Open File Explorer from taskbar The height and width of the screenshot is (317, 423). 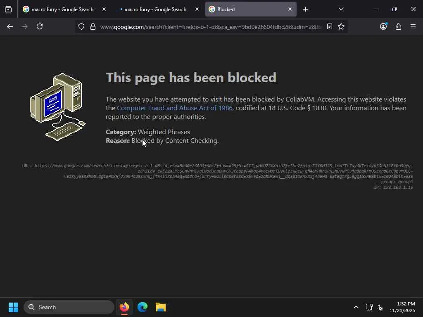pyautogui.click(x=161, y=307)
